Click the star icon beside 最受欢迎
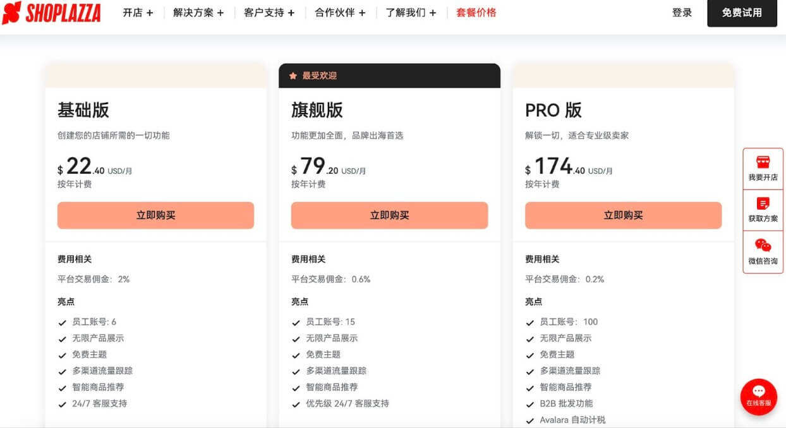Screen dimensions: 786x428 (293, 76)
